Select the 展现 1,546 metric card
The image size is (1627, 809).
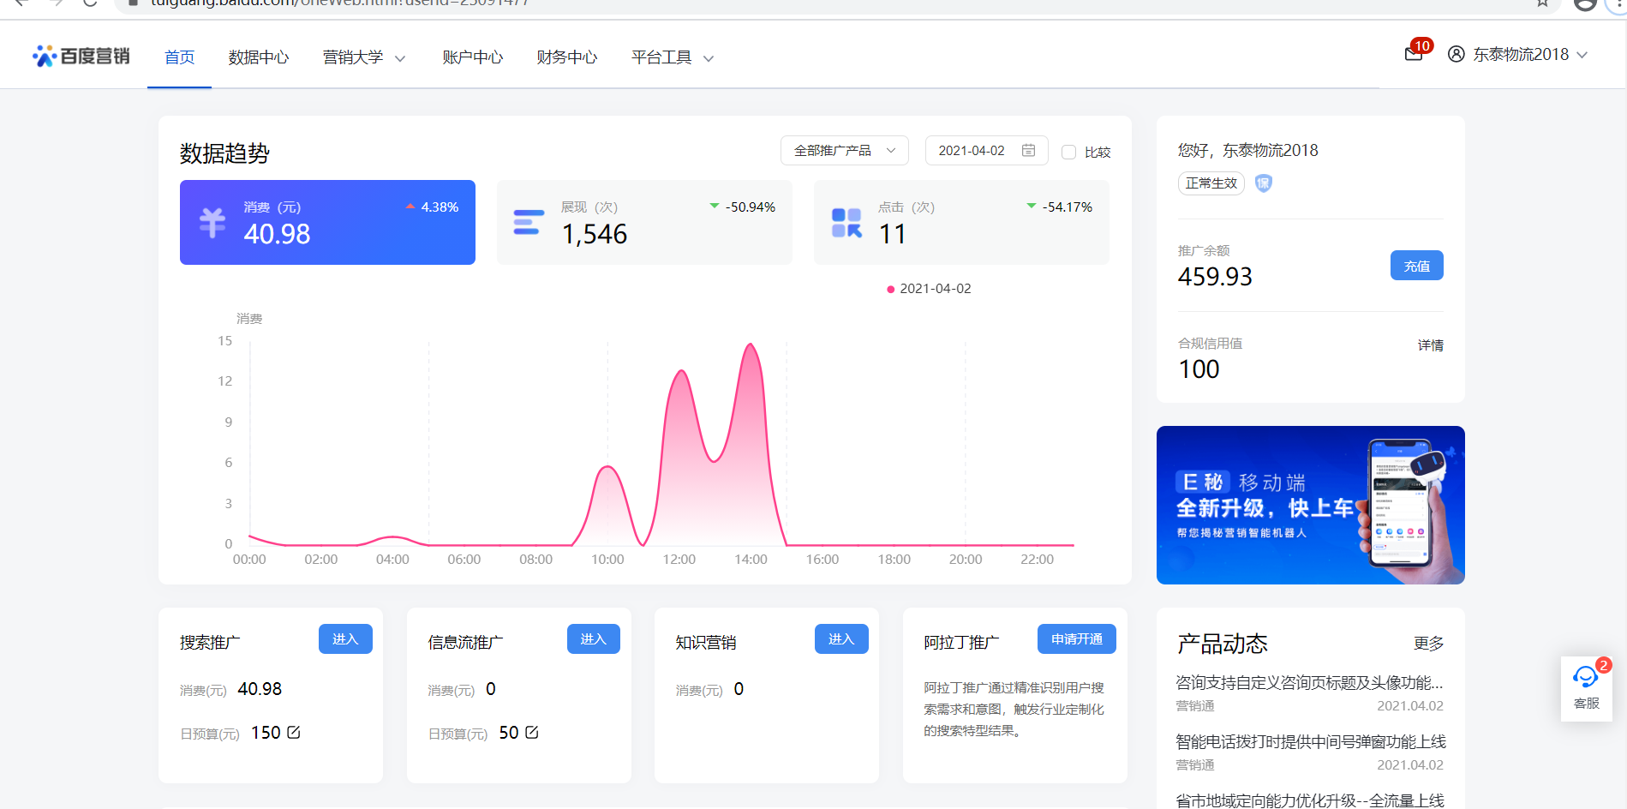pyautogui.click(x=644, y=222)
